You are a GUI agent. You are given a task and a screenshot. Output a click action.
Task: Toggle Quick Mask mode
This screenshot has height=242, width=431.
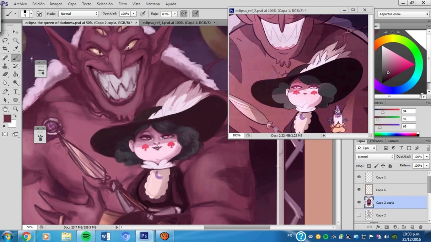(x=5, y=134)
